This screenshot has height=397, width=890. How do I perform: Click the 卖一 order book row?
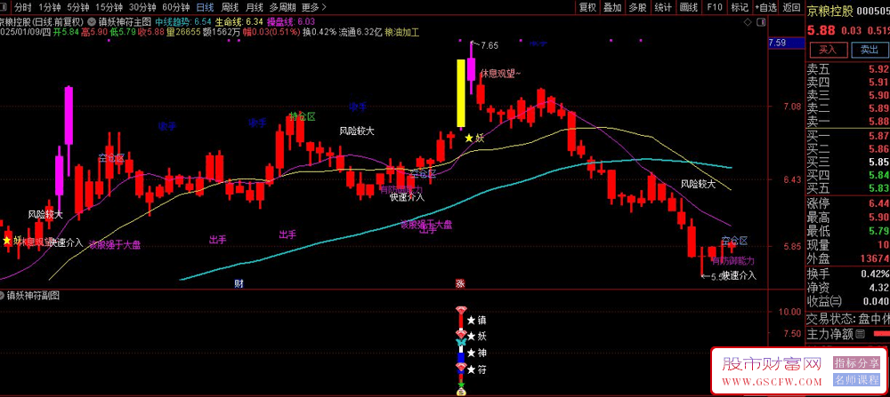pyautogui.click(x=848, y=121)
